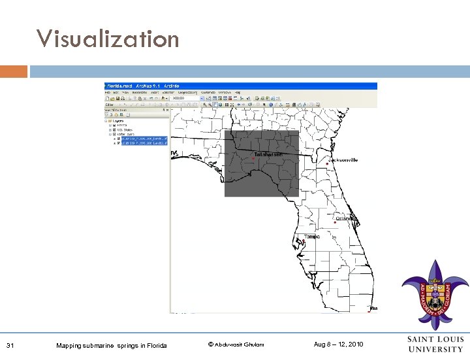Open the Geoprocessing menu

point(187,92)
